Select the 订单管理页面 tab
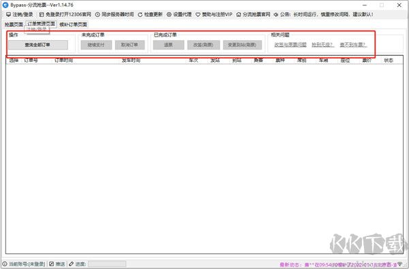 tap(41, 24)
